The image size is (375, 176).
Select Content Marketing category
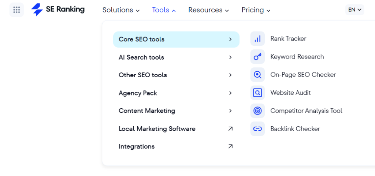point(176,111)
